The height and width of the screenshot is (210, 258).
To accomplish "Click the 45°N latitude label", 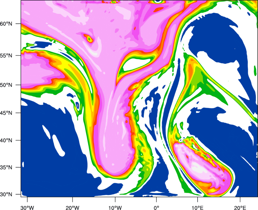I will click(6, 113).
